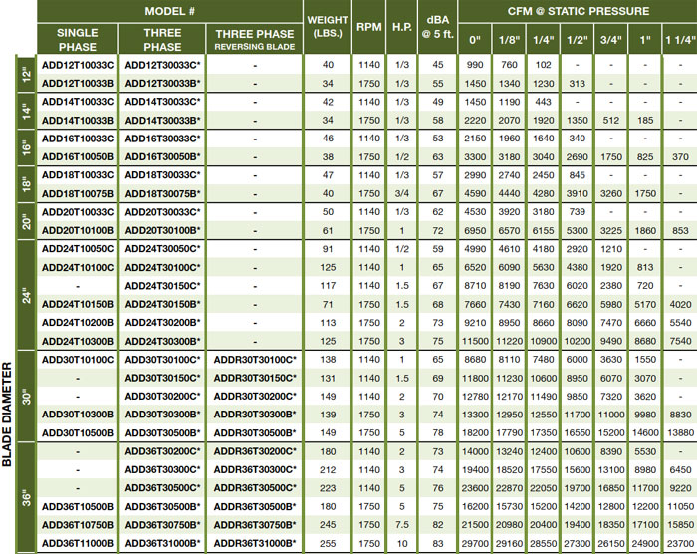
Task: Click H.P. value 3/4
Action: pyautogui.click(x=402, y=194)
